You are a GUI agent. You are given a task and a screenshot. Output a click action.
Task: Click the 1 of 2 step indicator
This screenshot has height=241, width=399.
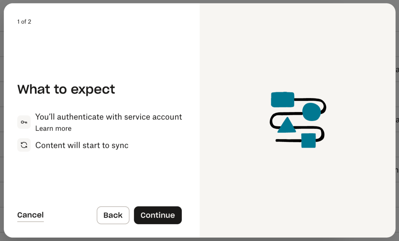pos(24,21)
